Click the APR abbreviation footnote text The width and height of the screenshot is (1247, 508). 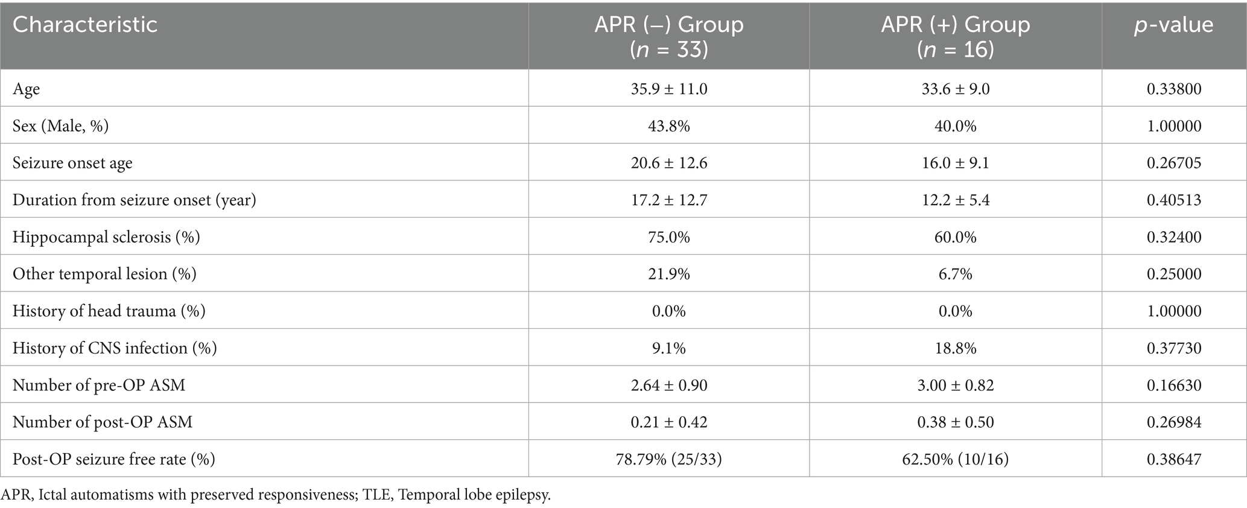click(x=276, y=496)
